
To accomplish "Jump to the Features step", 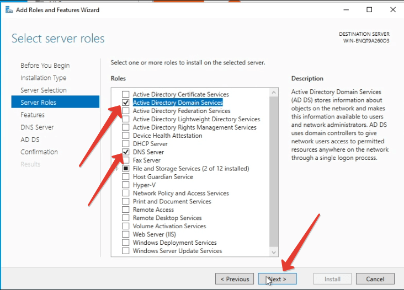I will tap(33, 115).
